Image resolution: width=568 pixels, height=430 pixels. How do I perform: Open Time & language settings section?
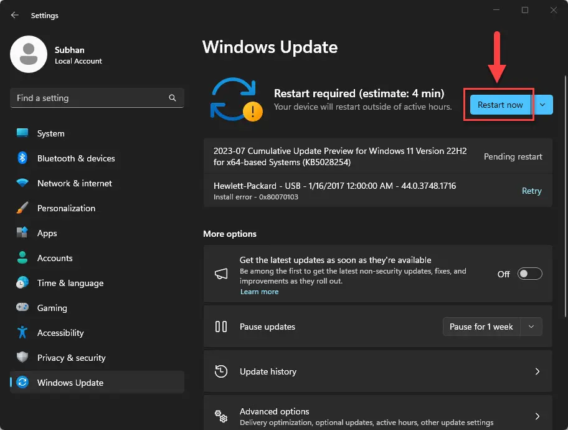pos(70,283)
